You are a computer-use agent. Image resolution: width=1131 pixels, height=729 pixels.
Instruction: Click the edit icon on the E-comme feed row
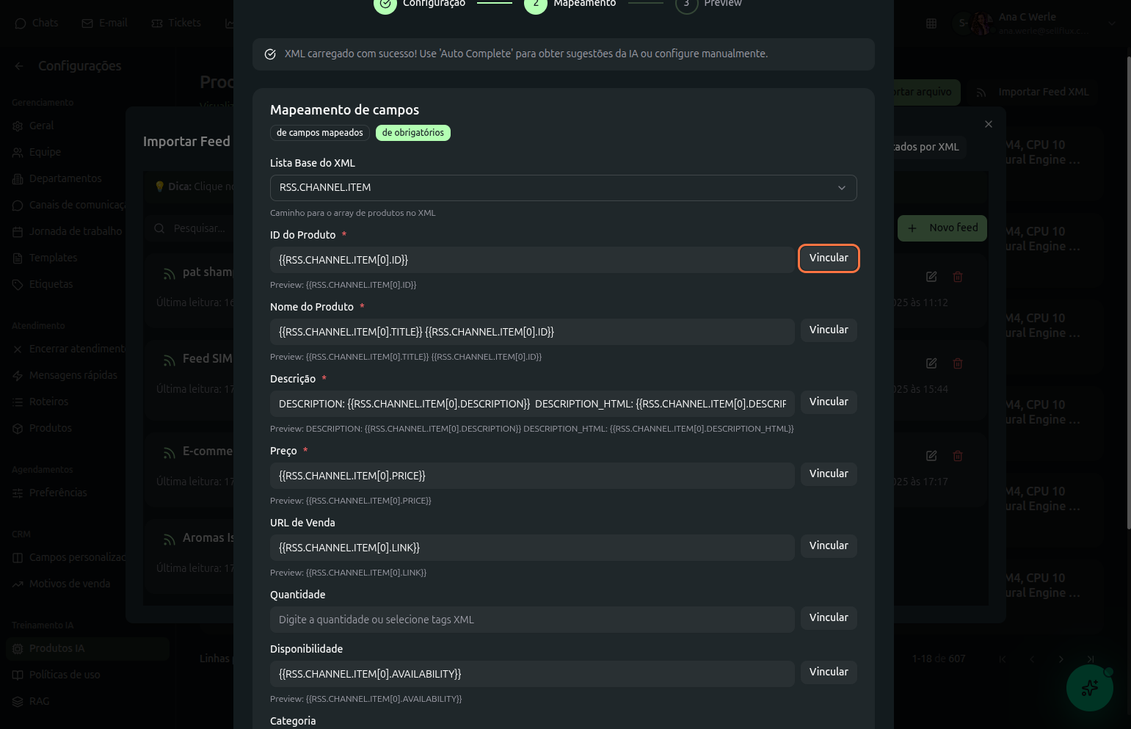[x=931, y=456]
